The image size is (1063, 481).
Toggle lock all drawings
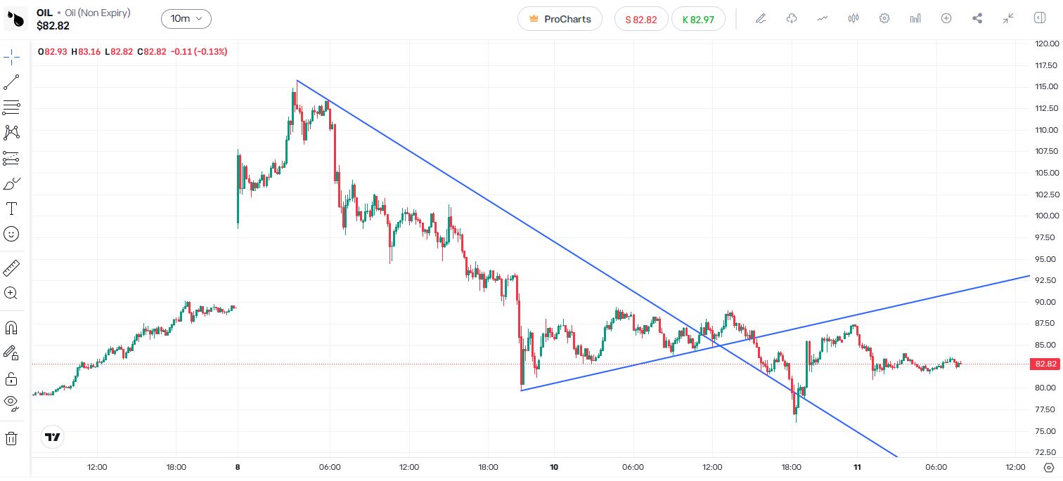coord(11,379)
